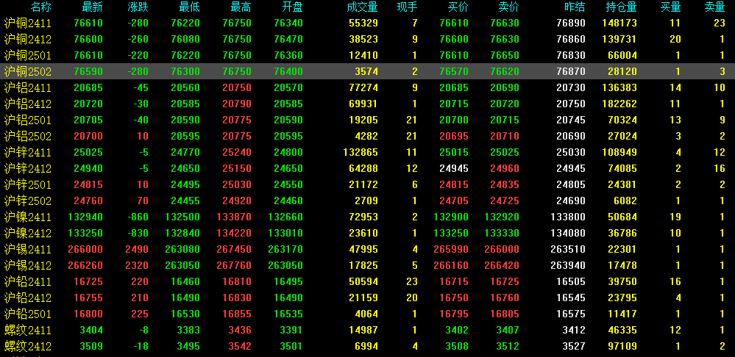Select the 沪铜2412 contract name
Screen dimensions: 735x357
click(28, 40)
